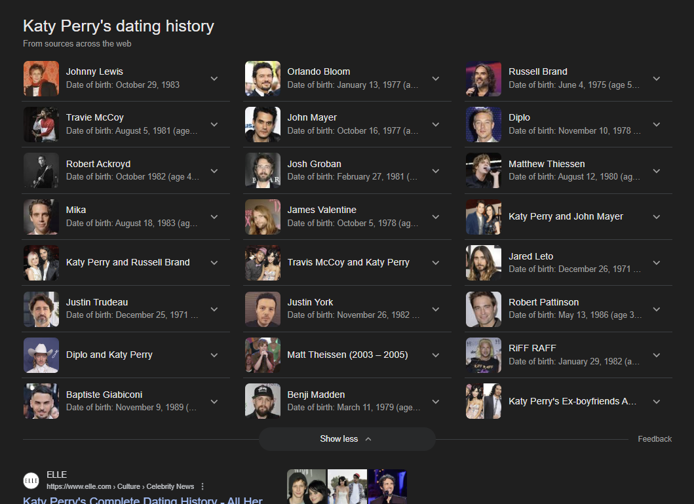
Task: Expand the Justin York entry chevron
Action: point(436,309)
